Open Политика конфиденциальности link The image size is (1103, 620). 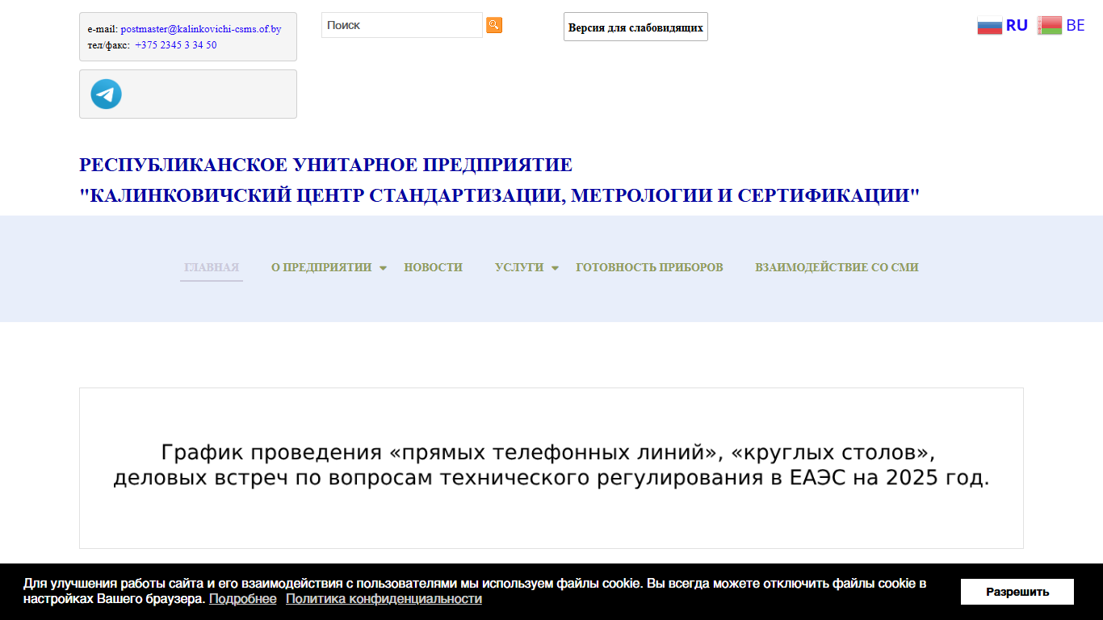pos(384,599)
